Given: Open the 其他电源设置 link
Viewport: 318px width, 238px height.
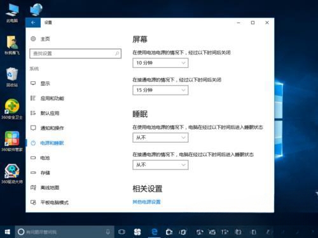Looking at the screenshot, I should (146, 202).
